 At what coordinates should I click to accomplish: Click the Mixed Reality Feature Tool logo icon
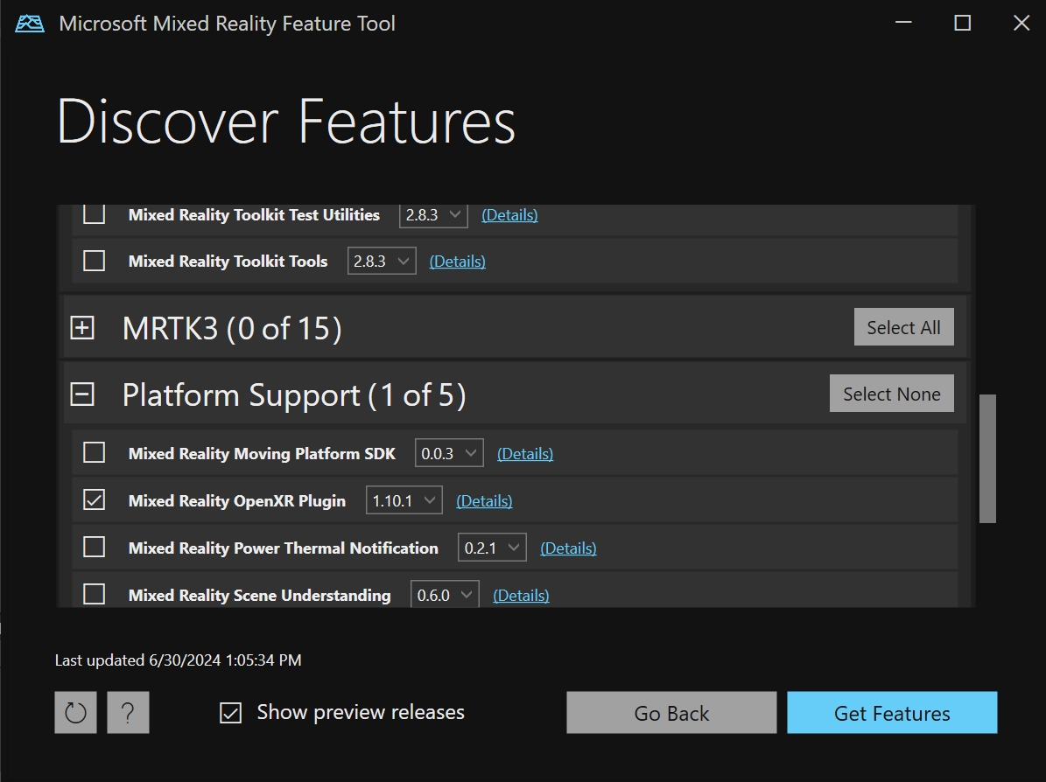(28, 23)
